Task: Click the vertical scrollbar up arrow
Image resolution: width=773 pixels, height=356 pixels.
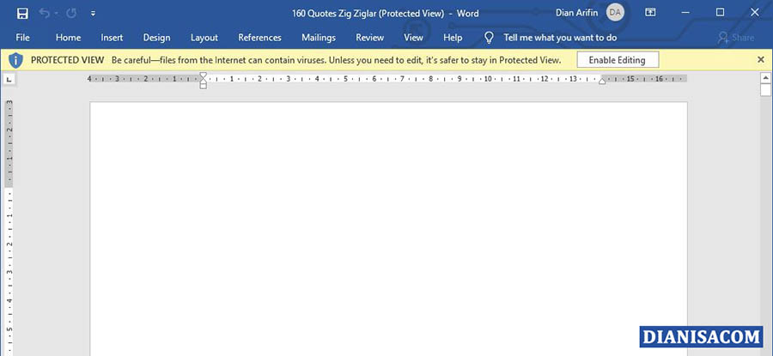Action: pos(765,77)
